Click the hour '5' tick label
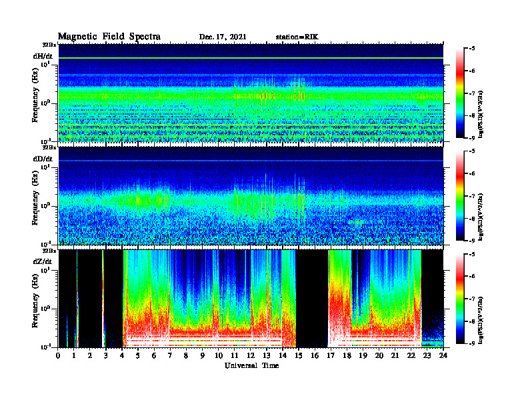Screen dimensions: 528x408 138,355
